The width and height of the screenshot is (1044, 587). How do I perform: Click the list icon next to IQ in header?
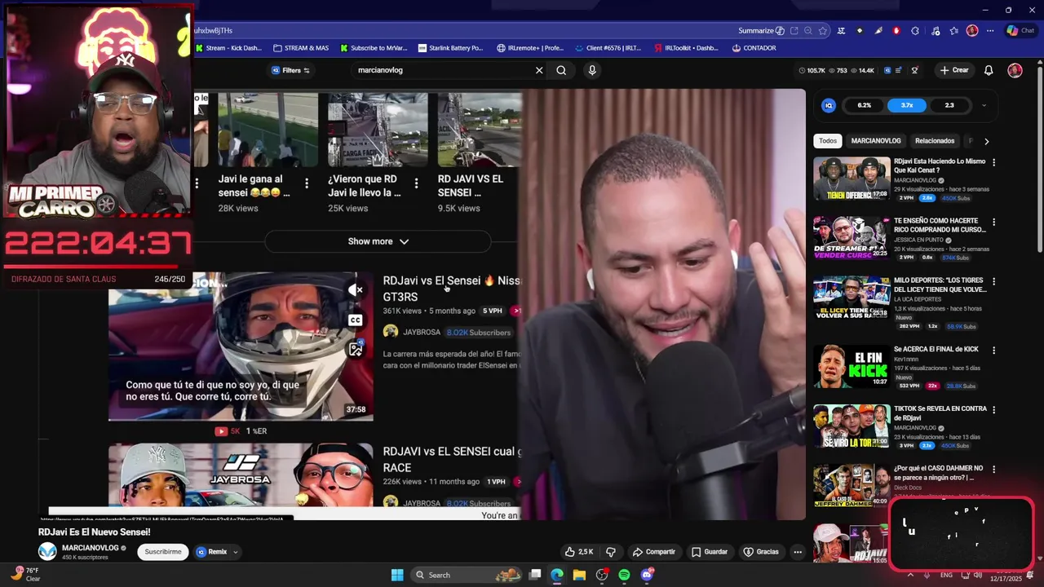click(x=900, y=70)
